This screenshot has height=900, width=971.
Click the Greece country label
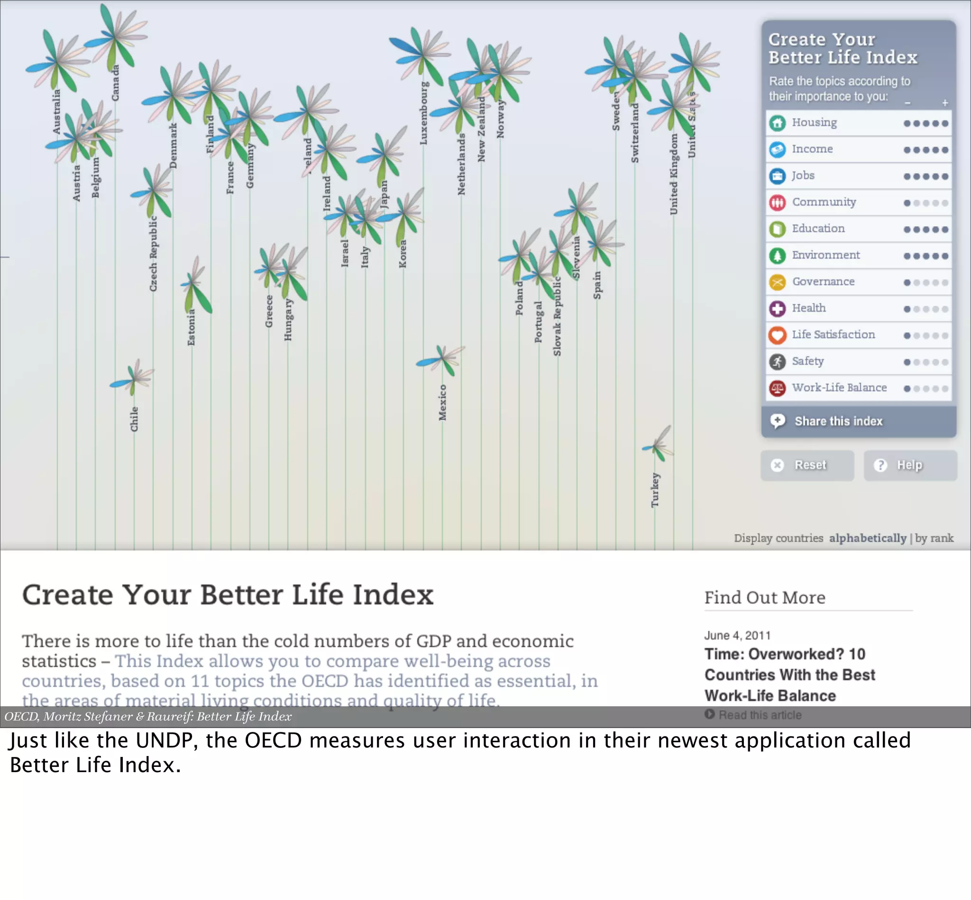coord(268,311)
